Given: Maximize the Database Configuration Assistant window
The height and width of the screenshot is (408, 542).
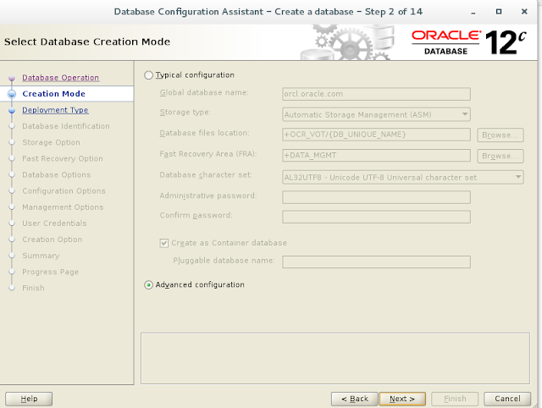Looking at the screenshot, I should pyautogui.click(x=499, y=12).
